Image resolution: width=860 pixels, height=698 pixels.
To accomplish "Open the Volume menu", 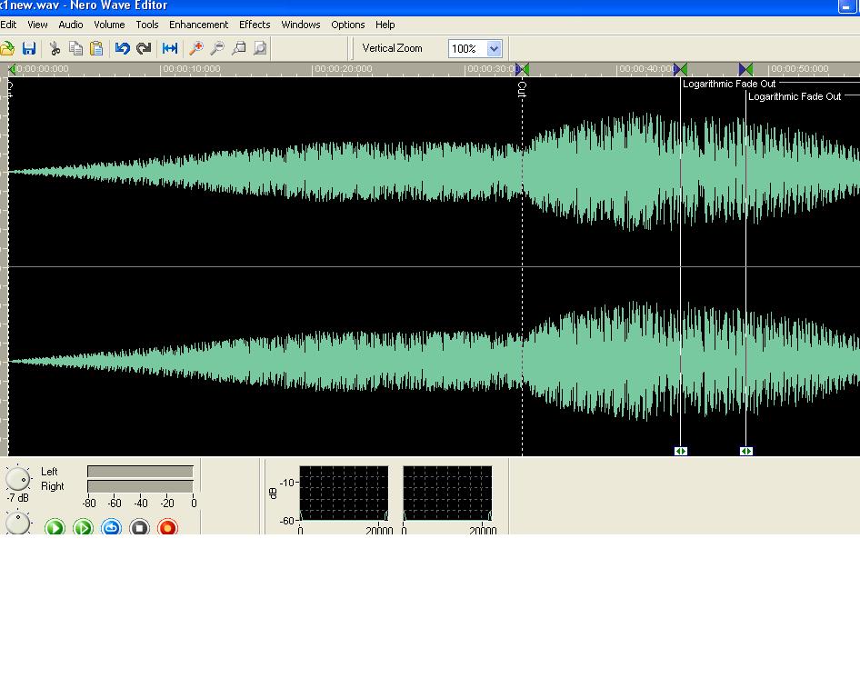I will (109, 25).
